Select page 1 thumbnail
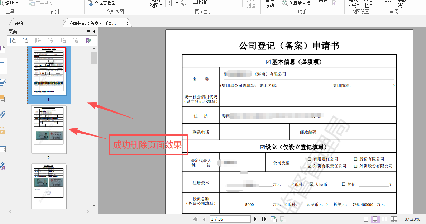This screenshot has width=426, height=224. (x=49, y=71)
